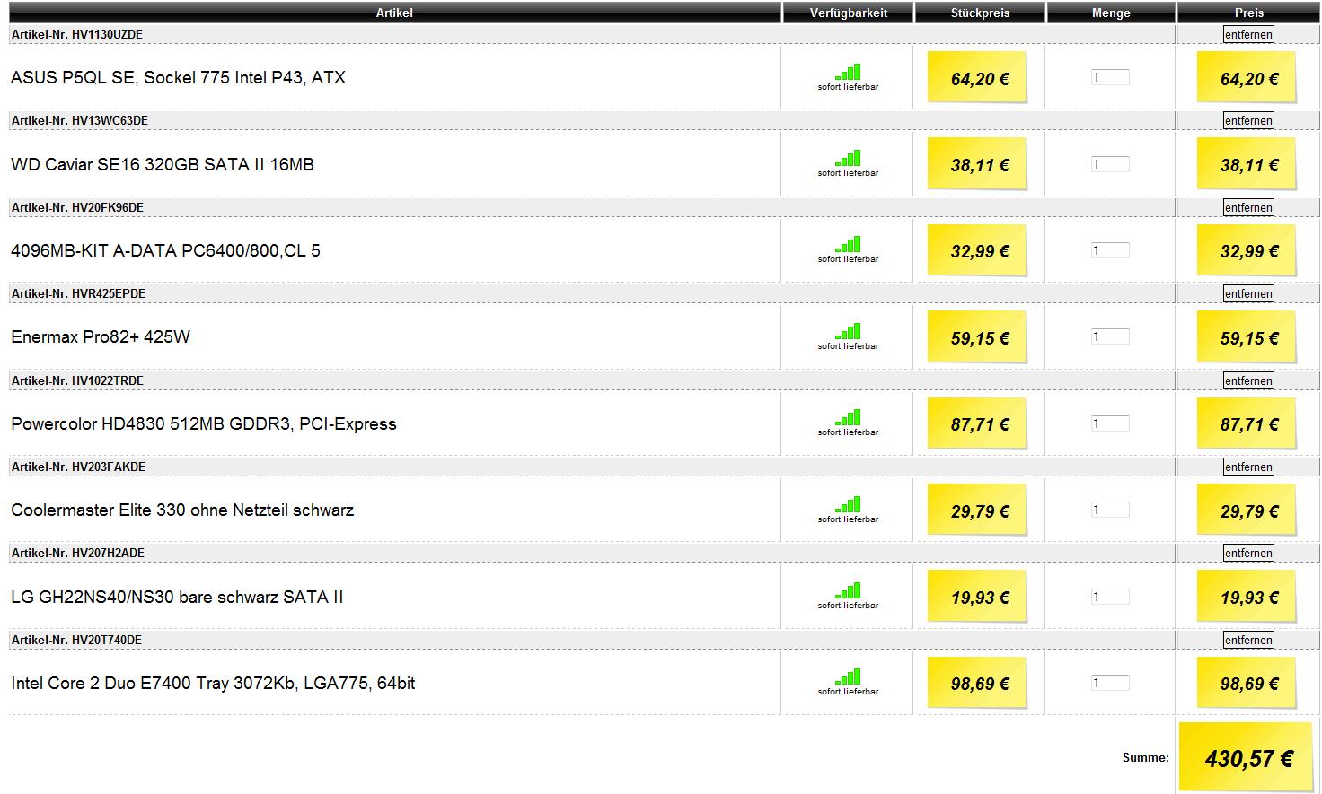The height and width of the screenshot is (794, 1322).
Task: Click line total 64,20 € in Preis column
Action: point(1247,78)
